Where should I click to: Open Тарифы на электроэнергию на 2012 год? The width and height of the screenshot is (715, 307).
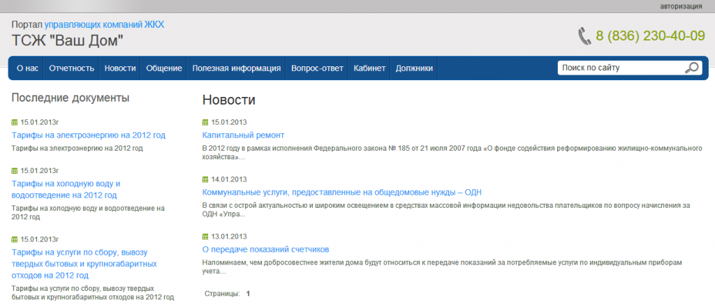pos(89,135)
